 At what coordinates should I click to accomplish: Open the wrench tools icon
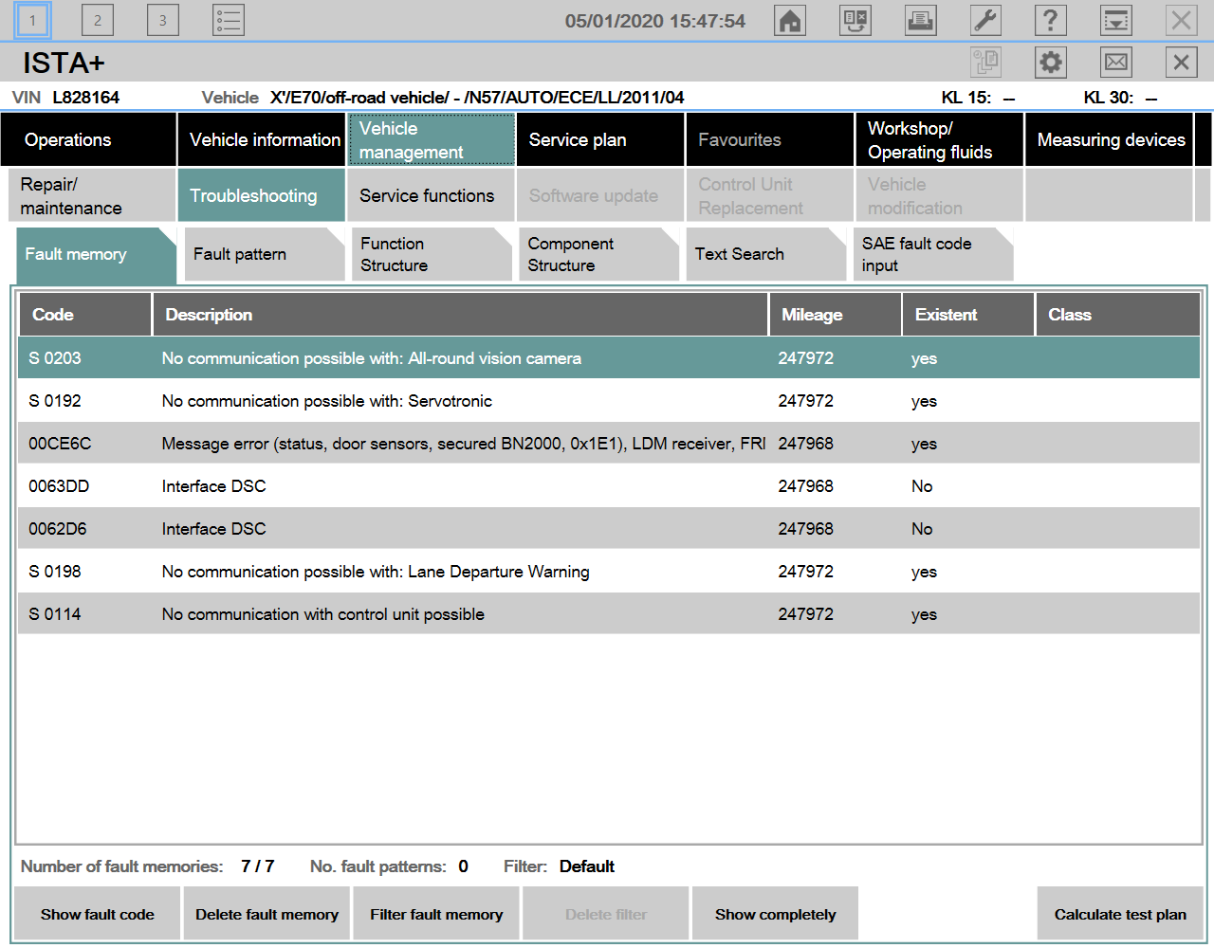tap(985, 21)
